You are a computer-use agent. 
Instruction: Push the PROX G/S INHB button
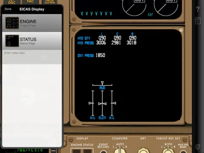tap(50, 2)
